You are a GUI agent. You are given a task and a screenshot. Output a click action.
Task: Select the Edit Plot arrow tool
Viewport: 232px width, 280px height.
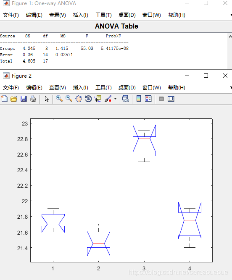(x=47, y=99)
